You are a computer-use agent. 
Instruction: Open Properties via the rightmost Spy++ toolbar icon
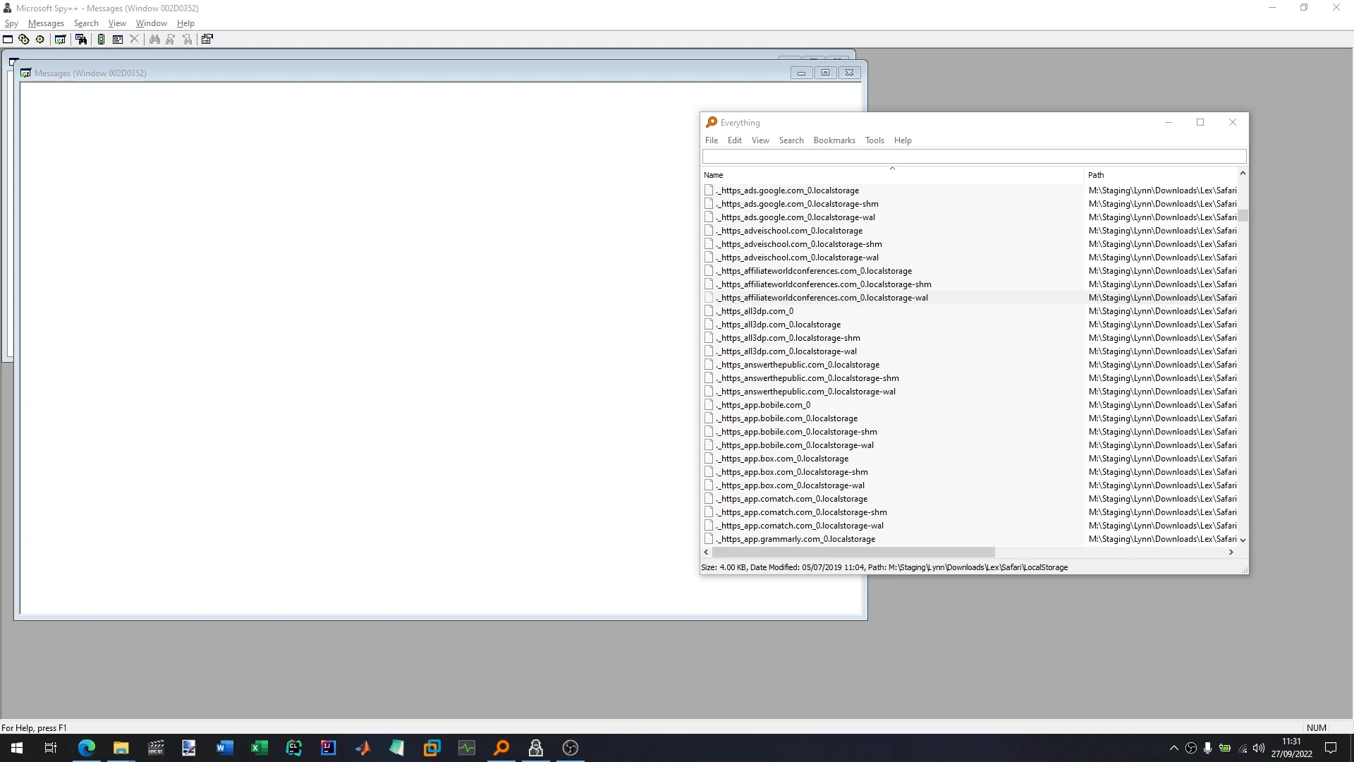pyautogui.click(x=207, y=39)
